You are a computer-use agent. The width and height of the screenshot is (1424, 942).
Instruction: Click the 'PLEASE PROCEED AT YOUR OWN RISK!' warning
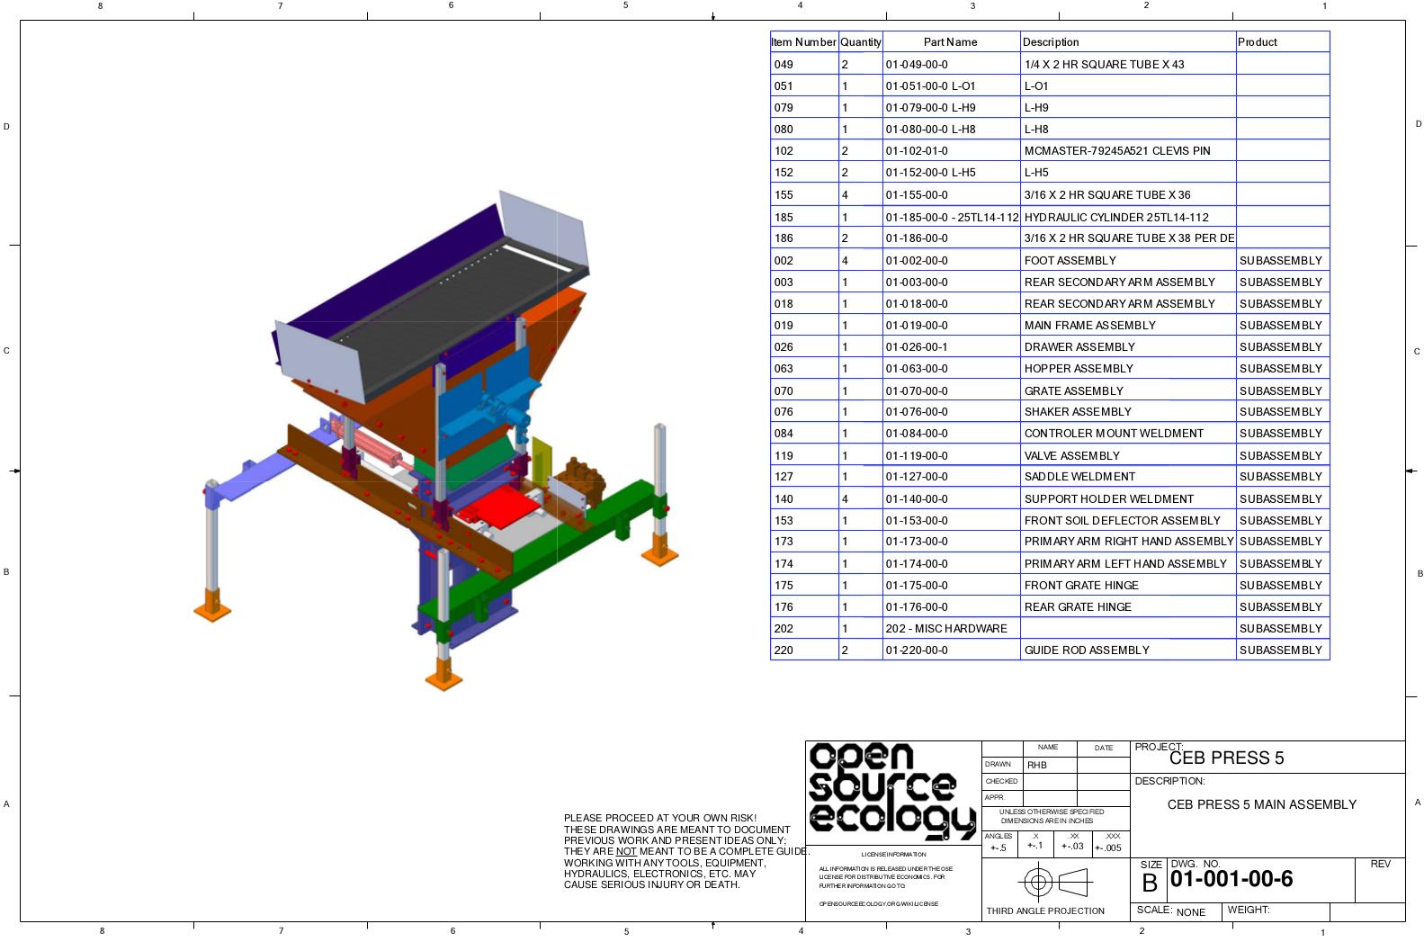[660, 819]
